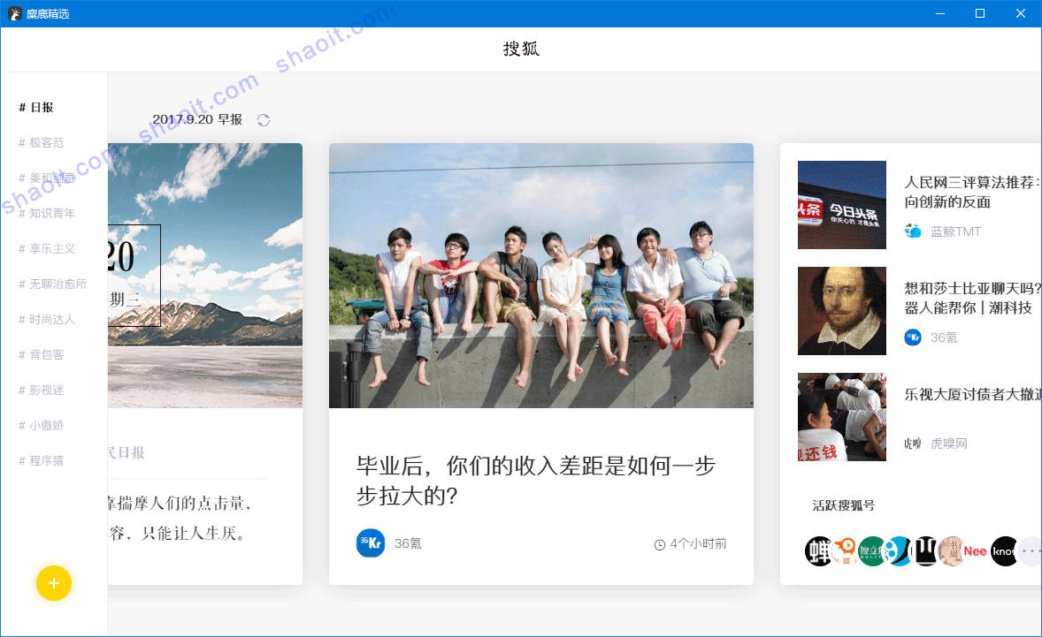Click the 虎嗅 logo icon

point(913,444)
